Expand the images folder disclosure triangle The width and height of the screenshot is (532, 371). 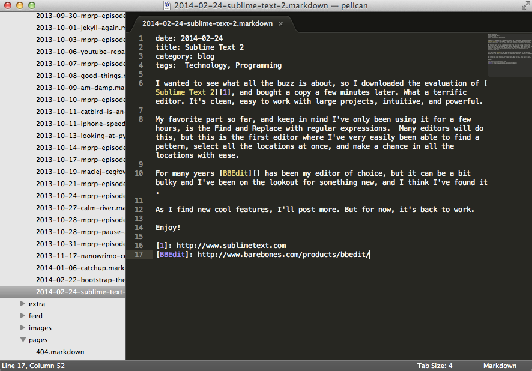pyautogui.click(x=23, y=328)
